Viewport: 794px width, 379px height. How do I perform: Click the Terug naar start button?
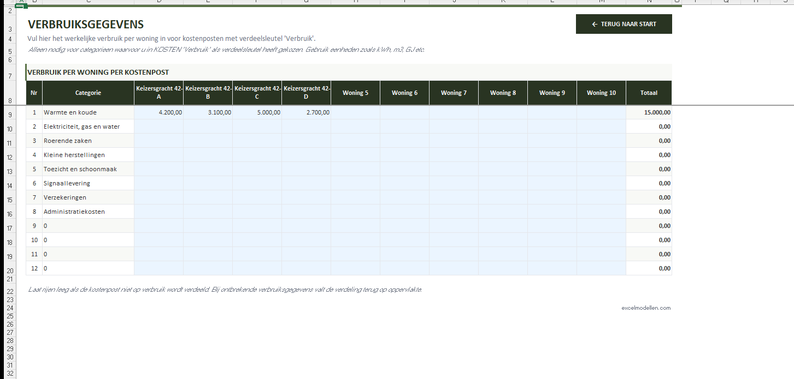[x=624, y=24]
